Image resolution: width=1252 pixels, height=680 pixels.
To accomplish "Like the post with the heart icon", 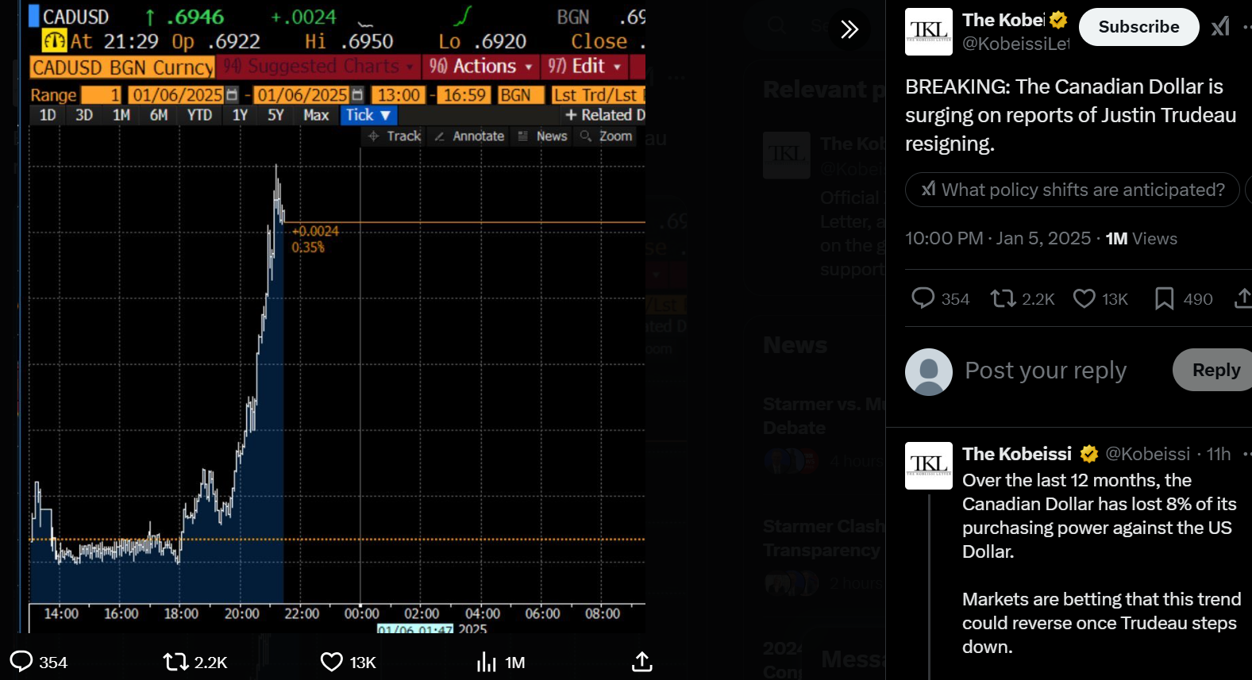I will click(1084, 298).
